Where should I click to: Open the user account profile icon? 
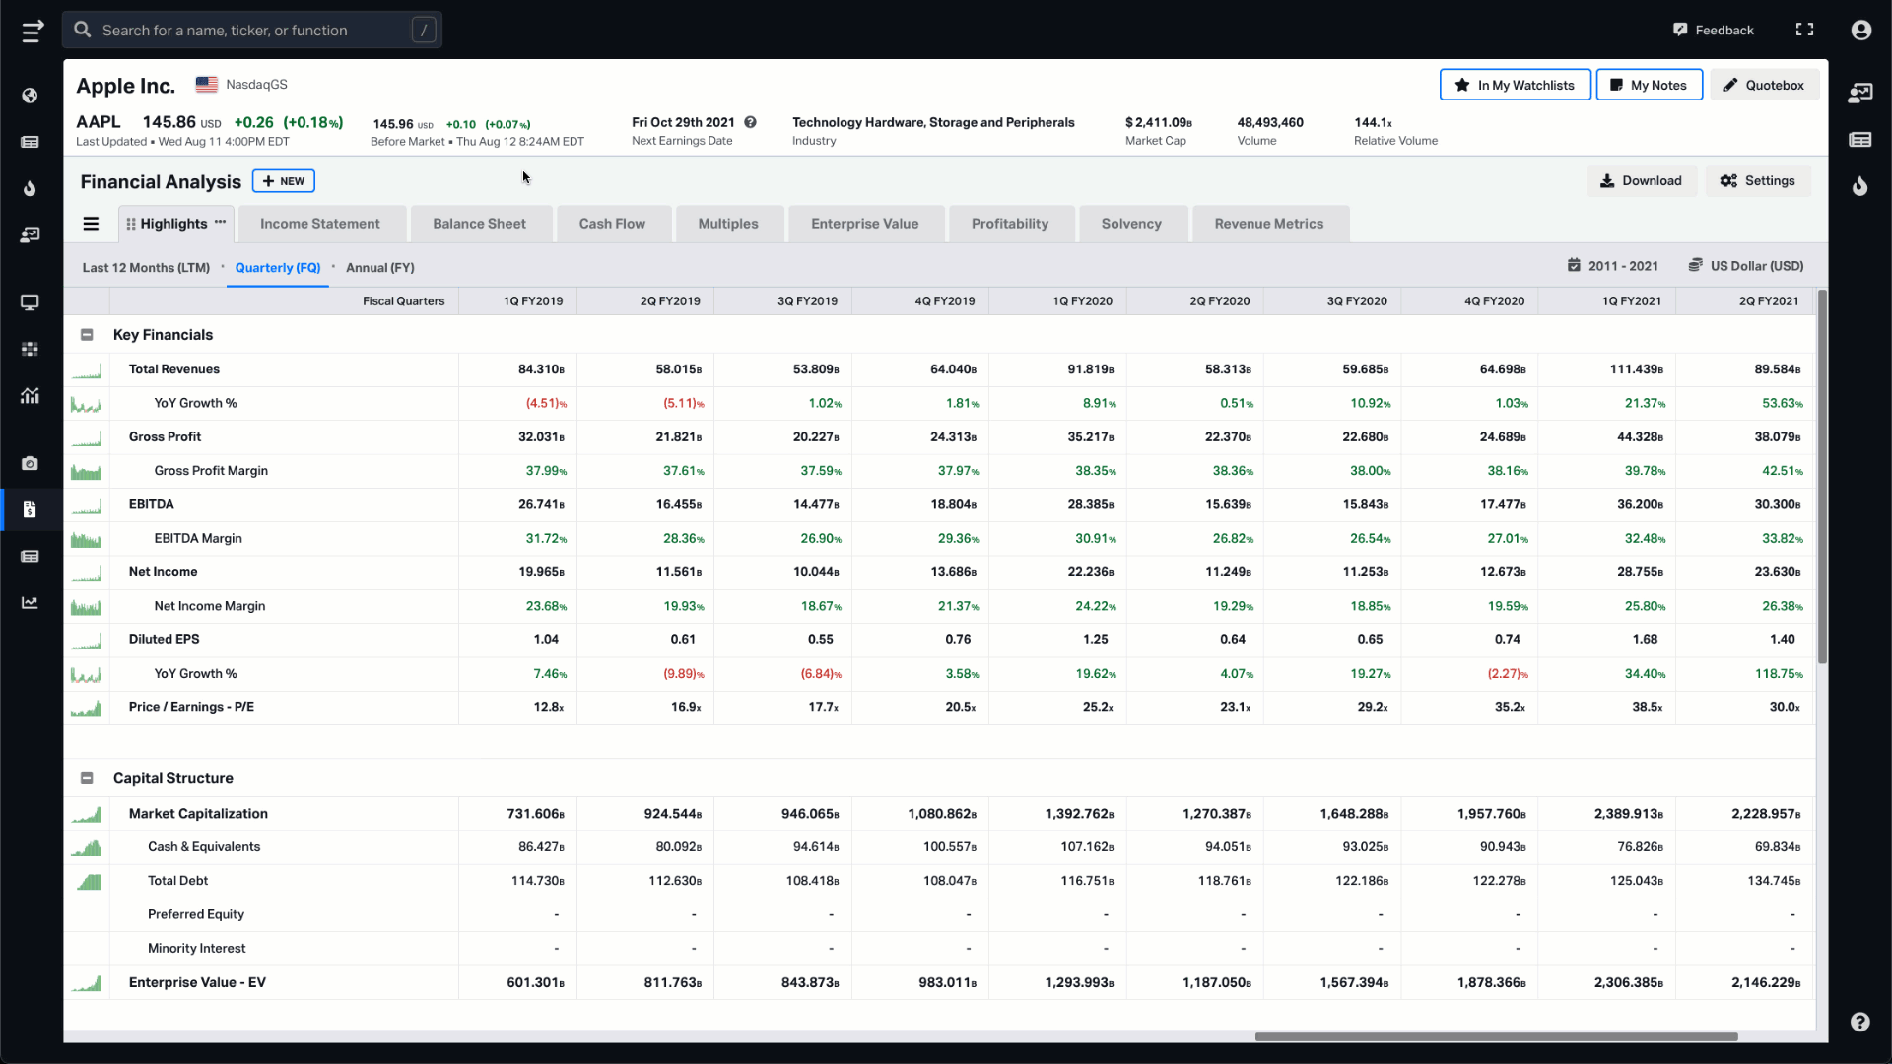click(x=1860, y=30)
